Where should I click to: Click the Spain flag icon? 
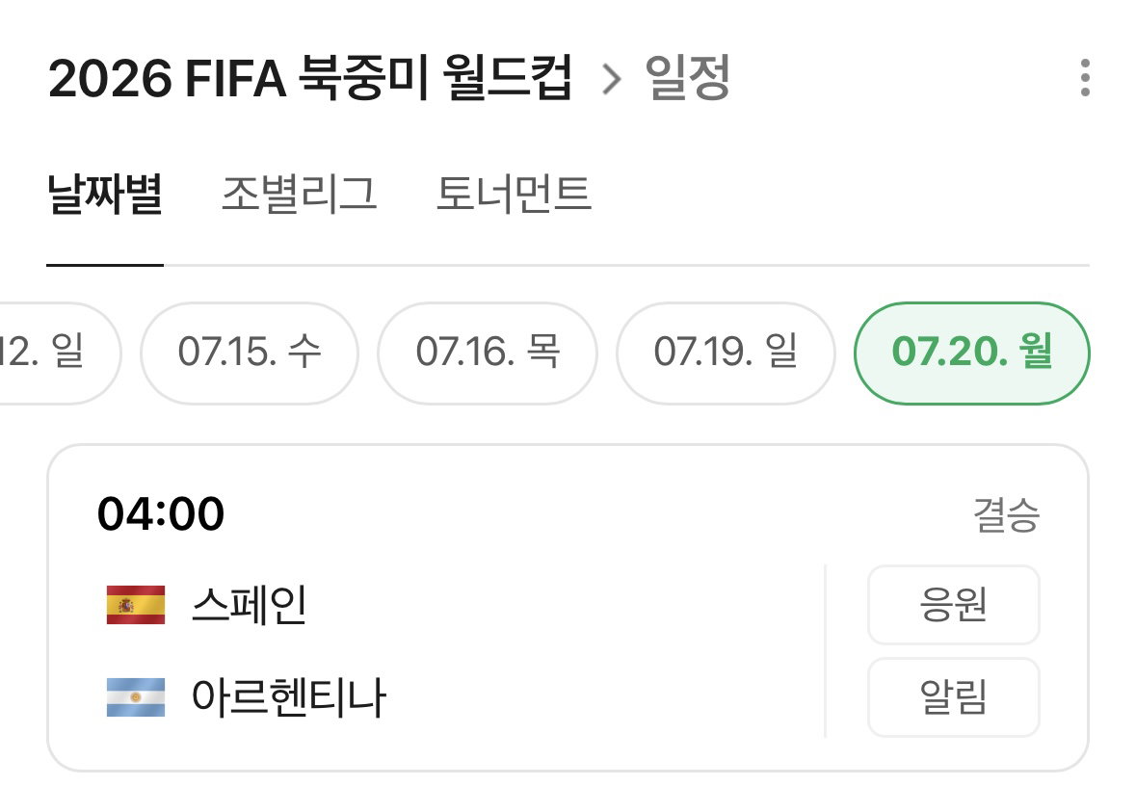136,605
